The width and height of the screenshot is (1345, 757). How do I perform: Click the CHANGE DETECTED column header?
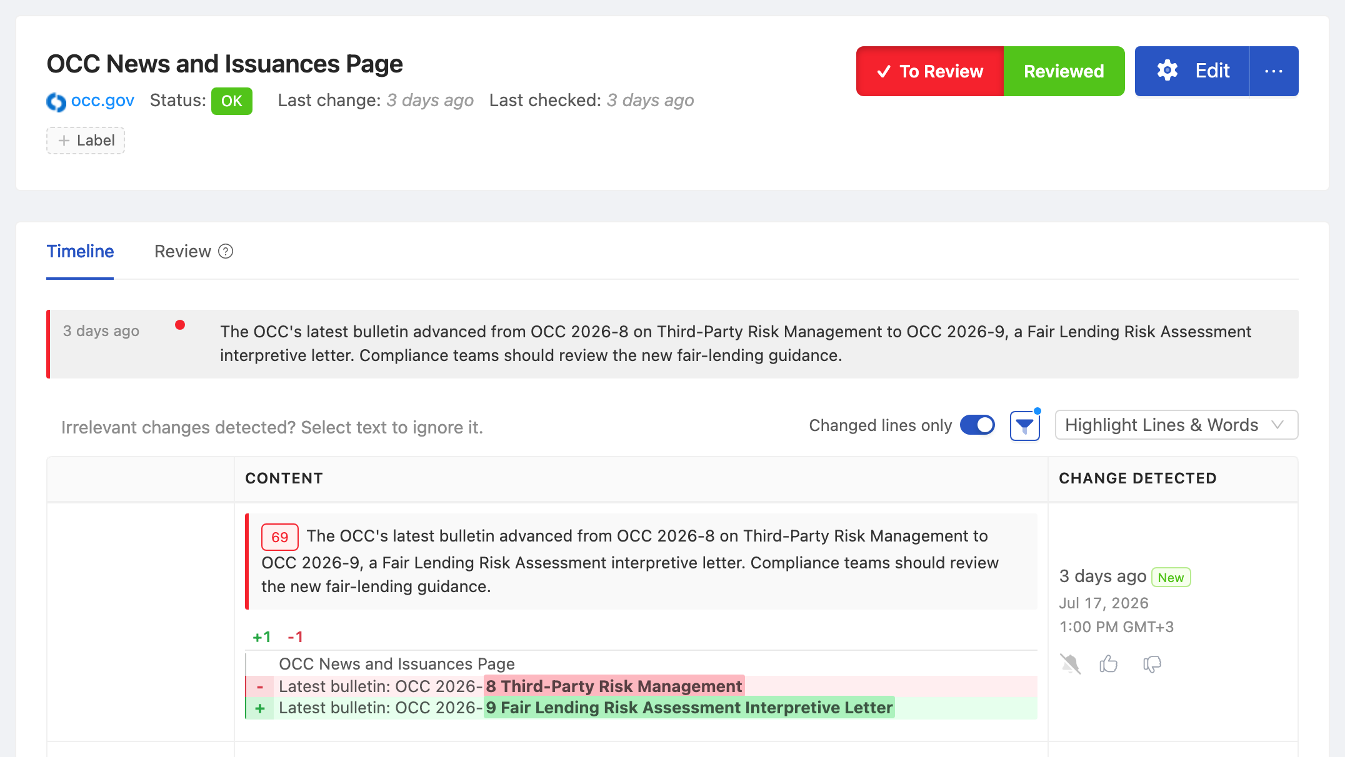(x=1137, y=478)
